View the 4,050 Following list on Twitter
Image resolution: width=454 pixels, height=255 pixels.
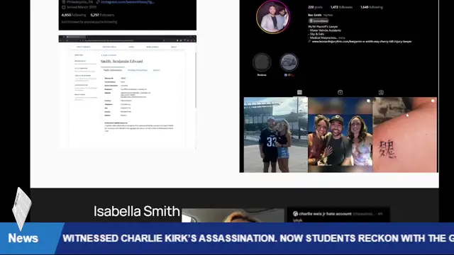click(x=74, y=15)
